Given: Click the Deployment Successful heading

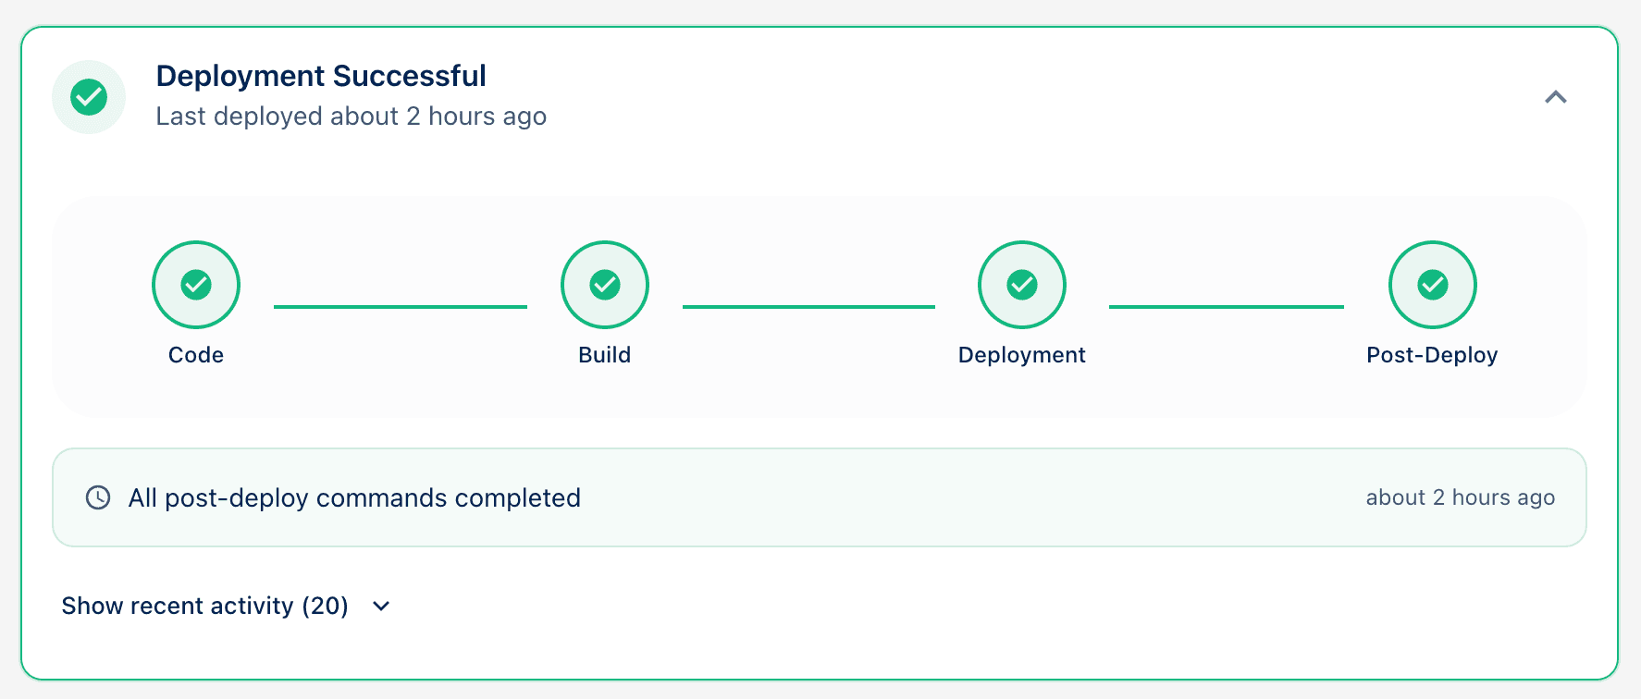Looking at the screenshot, I should click(x=321, y=76).
